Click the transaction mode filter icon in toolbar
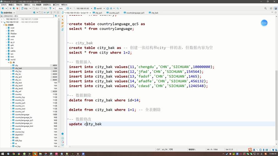This screenshot has width=278, height=156. point(50,8)
